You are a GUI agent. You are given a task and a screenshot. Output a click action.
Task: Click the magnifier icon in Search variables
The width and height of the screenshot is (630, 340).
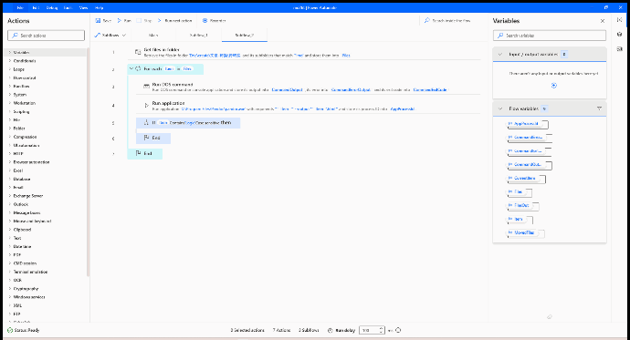tap(500, 36)
